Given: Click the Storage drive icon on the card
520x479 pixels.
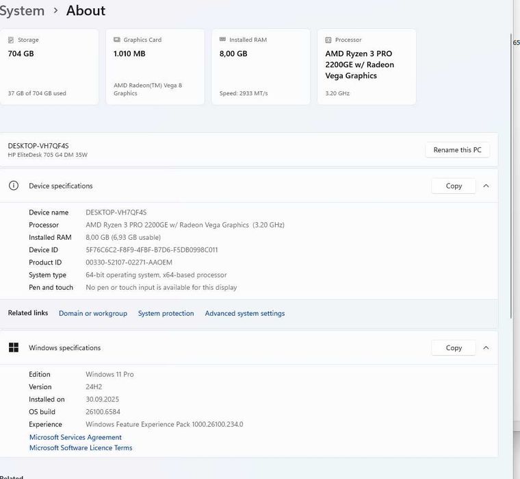Looking at the screenshot, I should [x=11, y=40].
